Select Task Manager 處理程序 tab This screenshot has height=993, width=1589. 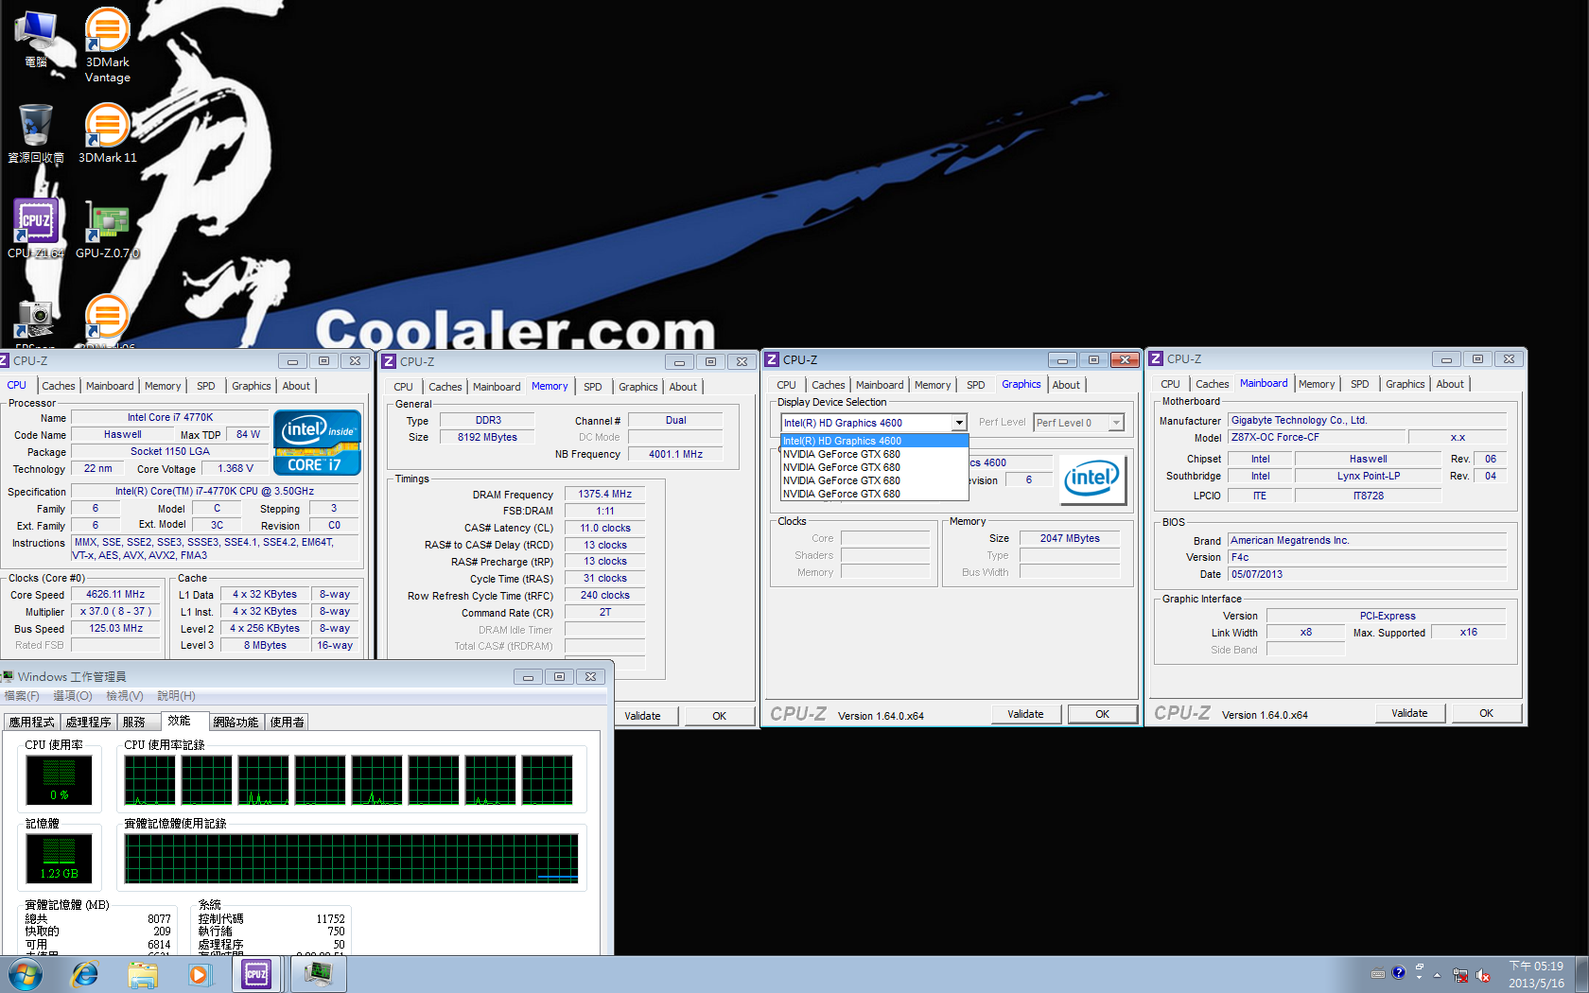(x=89, y=722)
